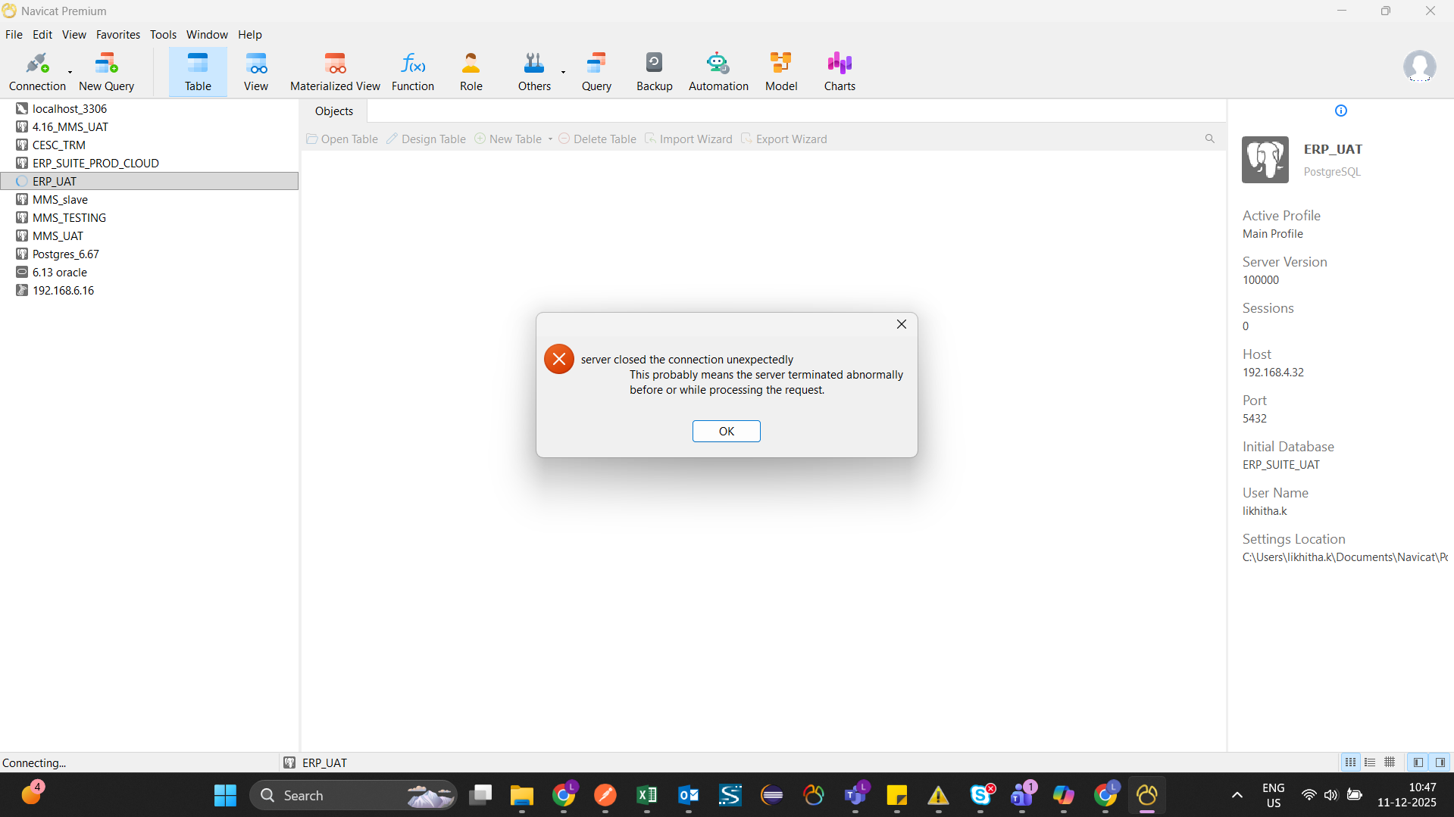The image size is (1454, 817).
Task: Open the Backup toolbar section
Action: 655,72
